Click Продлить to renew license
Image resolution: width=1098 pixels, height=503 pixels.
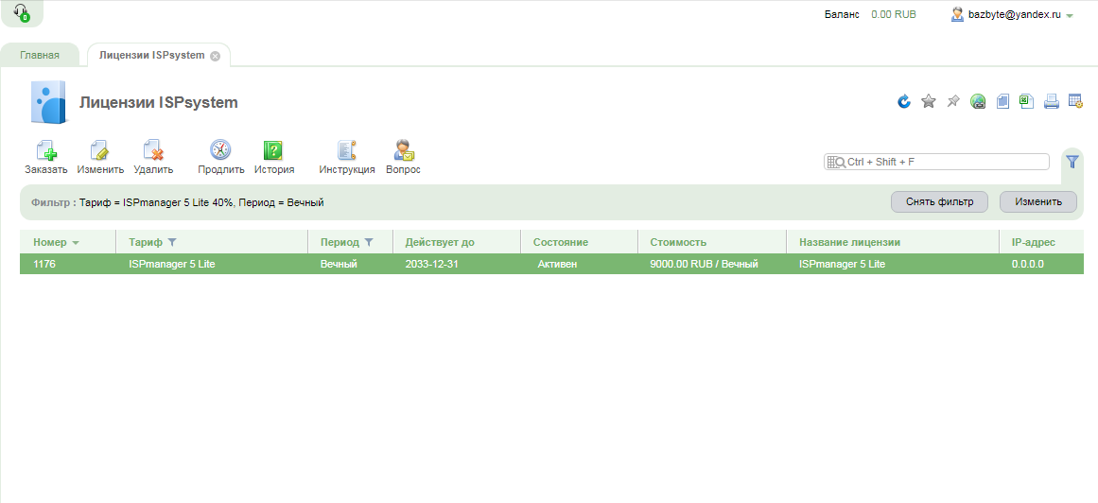coord(220,157)
